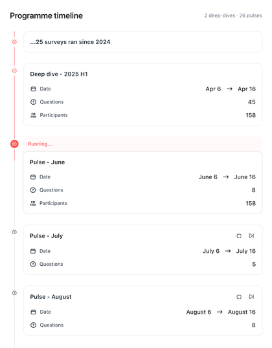Select the red running play marker
The width and height of the screenshot is (272, 348).
(x=14, y=144)
